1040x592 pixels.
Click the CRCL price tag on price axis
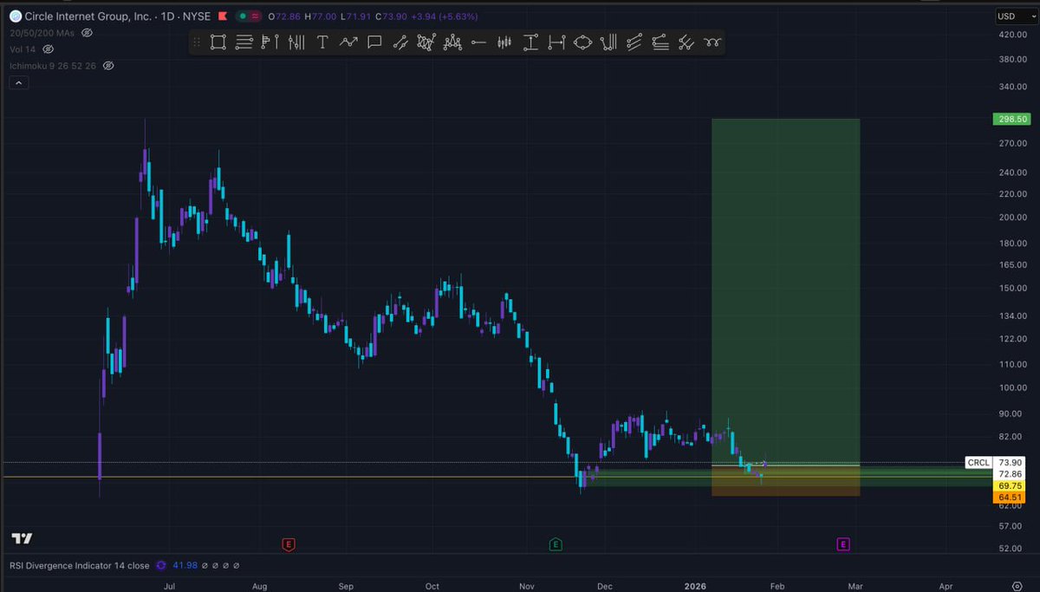pos(978,463)
